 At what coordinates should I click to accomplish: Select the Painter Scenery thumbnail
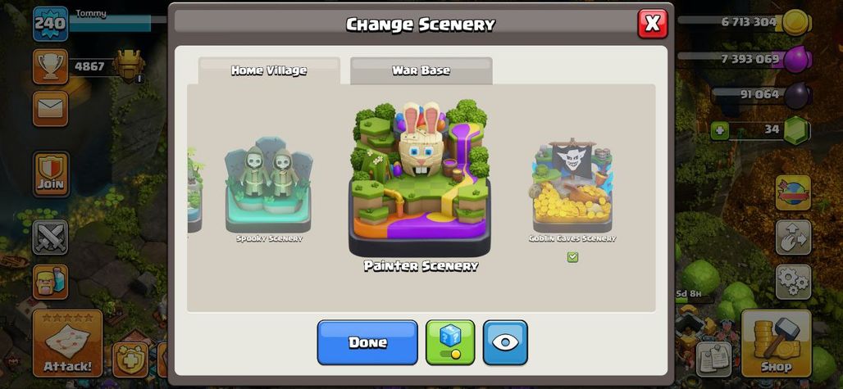(420, 179)
